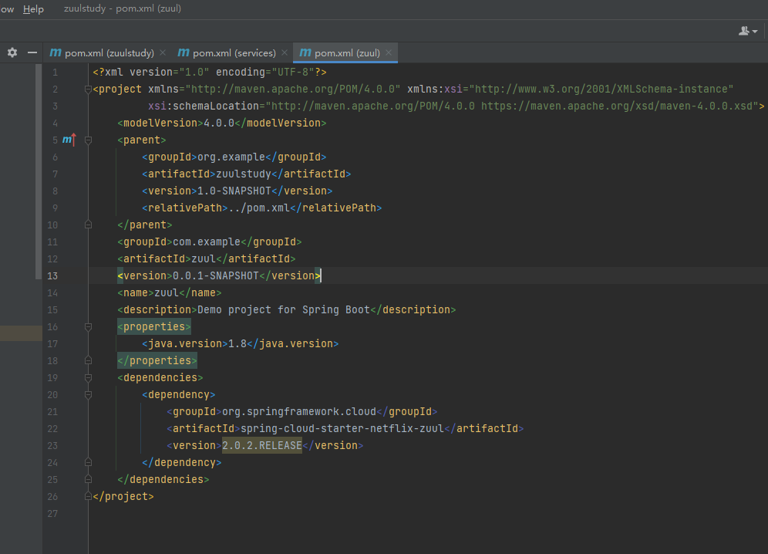Click the org.example groupId text

click(x=231, y=157)
